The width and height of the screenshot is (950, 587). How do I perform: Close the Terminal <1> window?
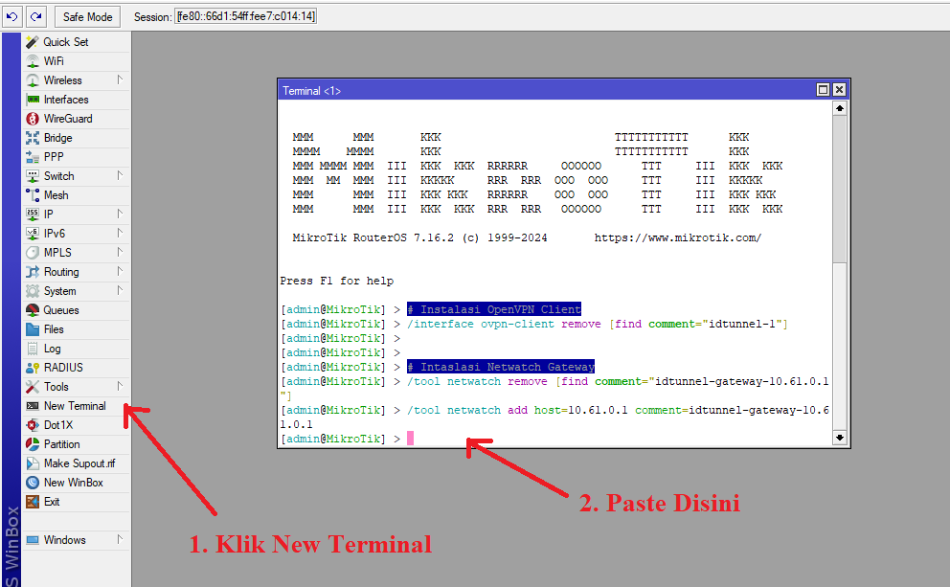click(x=839, y=90)
